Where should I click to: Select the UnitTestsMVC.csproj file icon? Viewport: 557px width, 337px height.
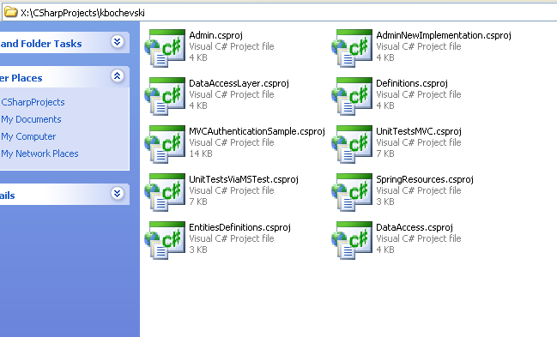tap(353, 144)
